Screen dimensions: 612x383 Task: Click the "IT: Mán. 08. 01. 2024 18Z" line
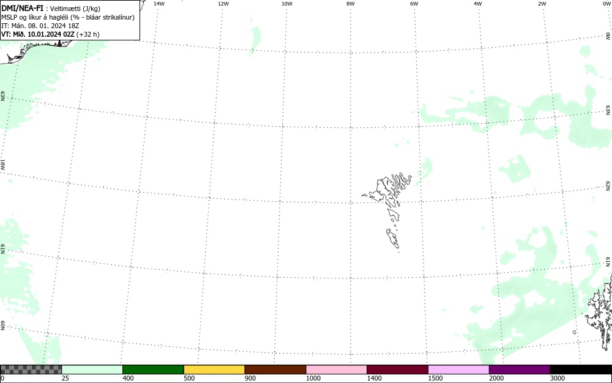pyautogui.click(x=40, y=26)
